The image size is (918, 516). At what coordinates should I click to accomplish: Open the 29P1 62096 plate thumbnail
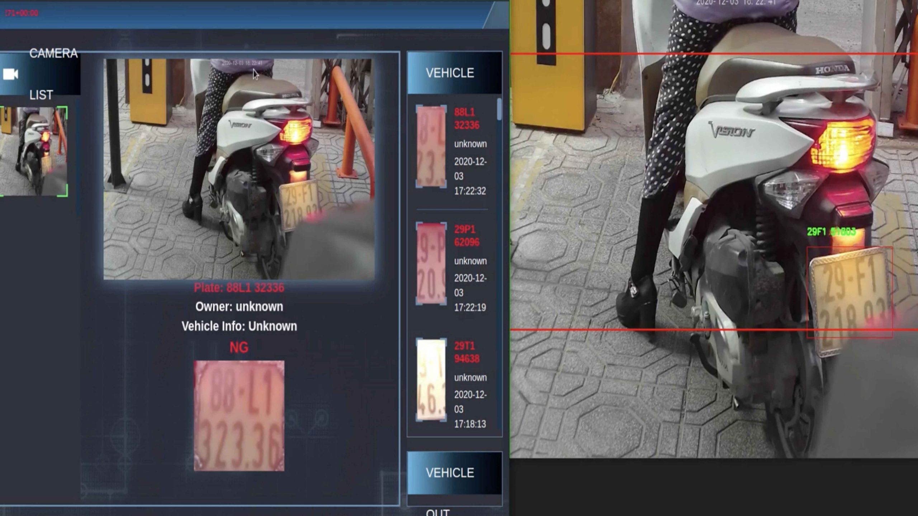pyautogui.click(x=431, y=263)
